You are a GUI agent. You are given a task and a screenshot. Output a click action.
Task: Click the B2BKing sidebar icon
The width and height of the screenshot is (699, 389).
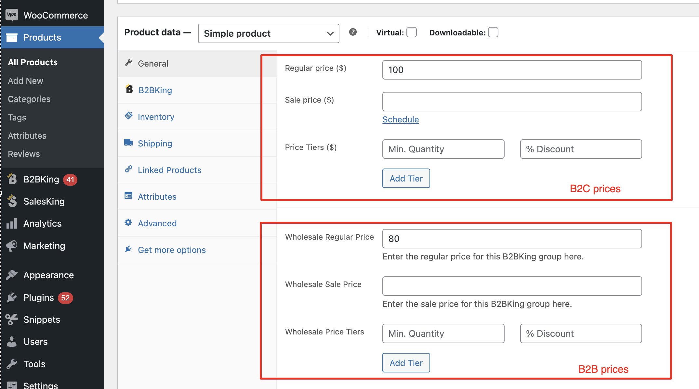12,179
